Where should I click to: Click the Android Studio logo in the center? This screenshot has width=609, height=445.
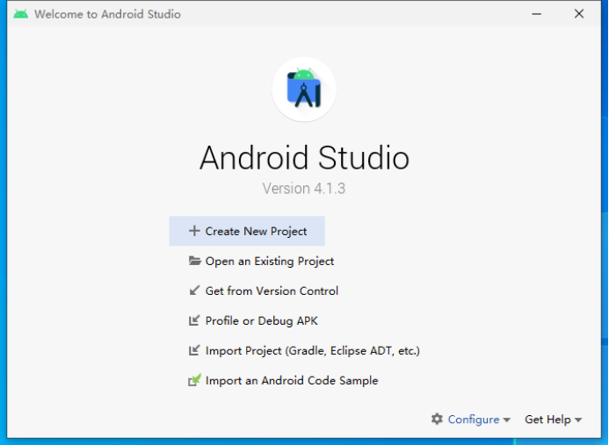coord(304,90)
